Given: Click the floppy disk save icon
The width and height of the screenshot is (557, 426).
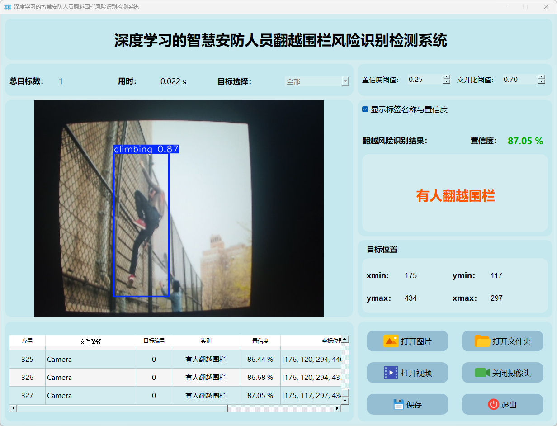Looking at the screenshot, I should (x=398, y=404).
